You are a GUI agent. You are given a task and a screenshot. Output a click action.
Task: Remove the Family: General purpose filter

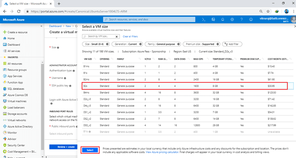click(x=179, y=44)
